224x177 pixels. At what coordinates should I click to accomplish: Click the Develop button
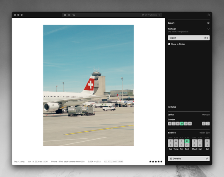coord(189,159)
